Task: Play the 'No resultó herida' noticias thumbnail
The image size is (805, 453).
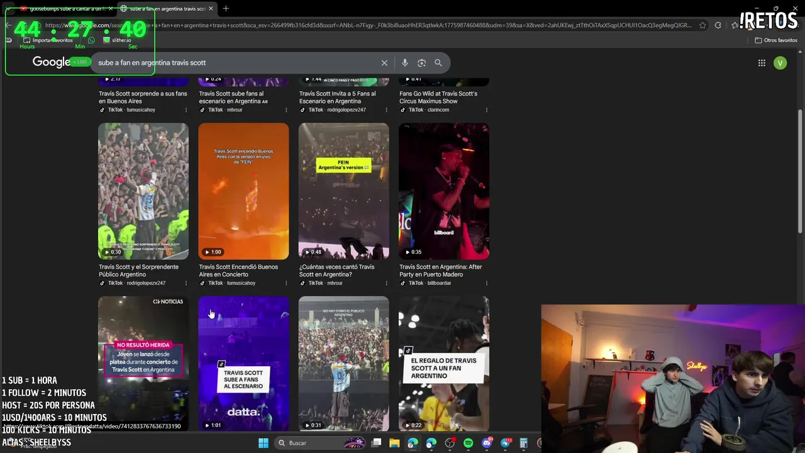Action: tap(143, 364)
